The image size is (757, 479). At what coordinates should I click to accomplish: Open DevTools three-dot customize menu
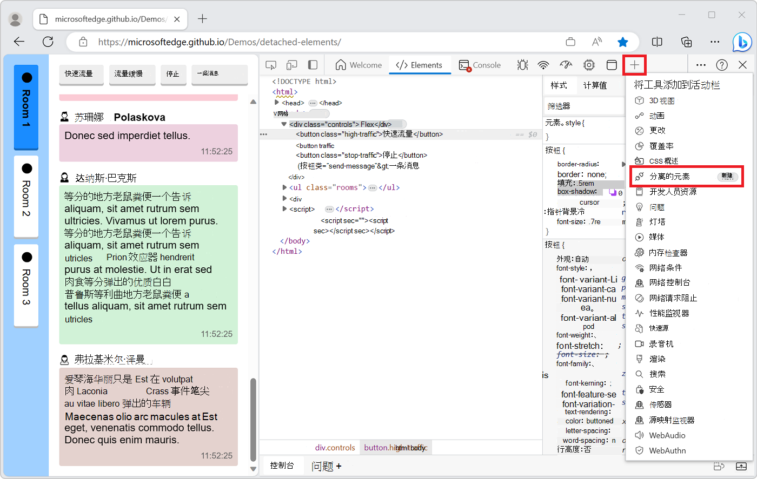pos(701,65)
